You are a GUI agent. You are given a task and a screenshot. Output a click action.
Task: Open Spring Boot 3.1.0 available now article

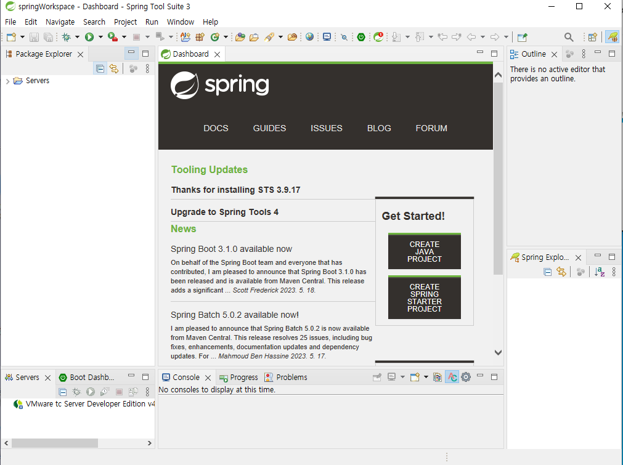click(231, 249)
